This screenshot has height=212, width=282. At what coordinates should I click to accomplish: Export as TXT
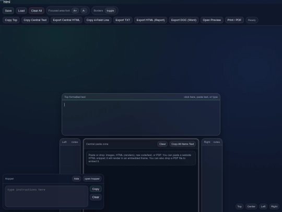(x=123, y=20)
